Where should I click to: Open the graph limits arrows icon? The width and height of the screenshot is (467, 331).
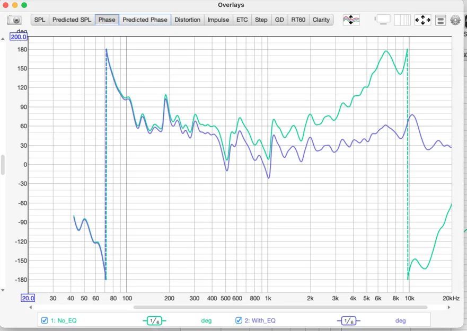click(422, 20)
